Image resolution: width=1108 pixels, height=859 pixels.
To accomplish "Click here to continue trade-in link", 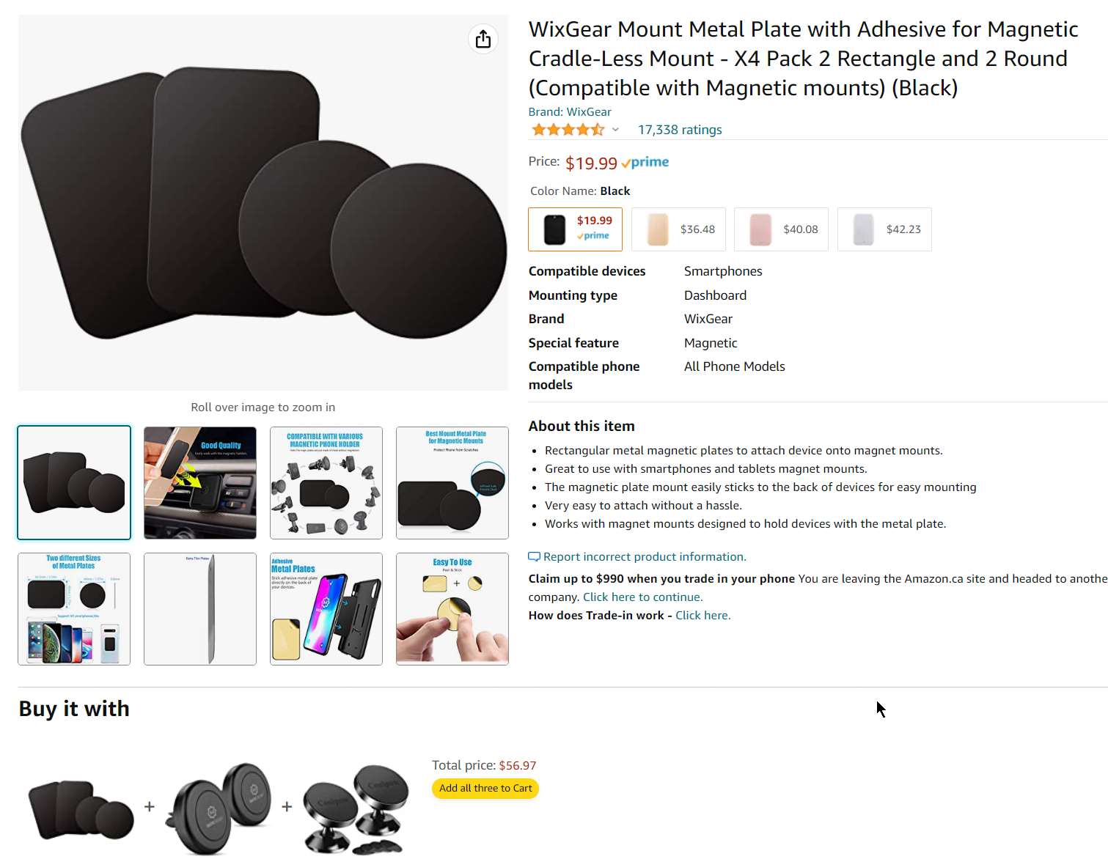I will click(x=642, y=597).
